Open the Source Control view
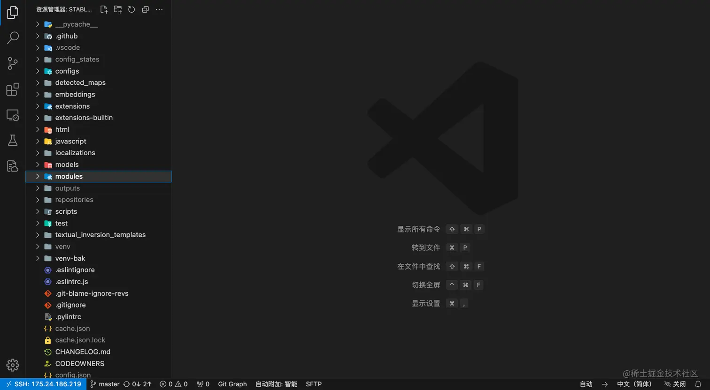This screenshot has width=710, height=390. (x=13, y=63)
